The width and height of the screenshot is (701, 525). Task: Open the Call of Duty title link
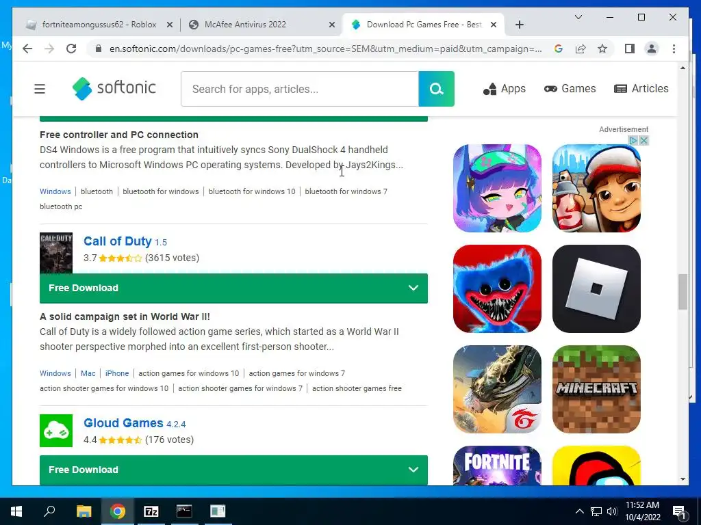tap(118, 241)
